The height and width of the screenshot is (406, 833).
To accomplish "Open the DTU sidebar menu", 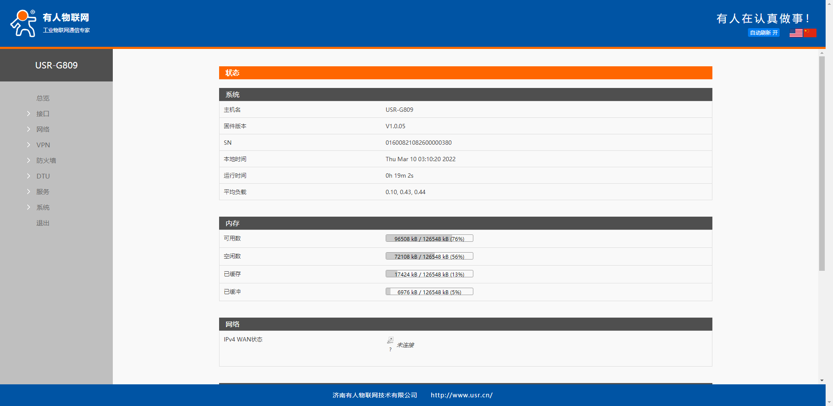I will pyautogui.click(x=43, y=176).
